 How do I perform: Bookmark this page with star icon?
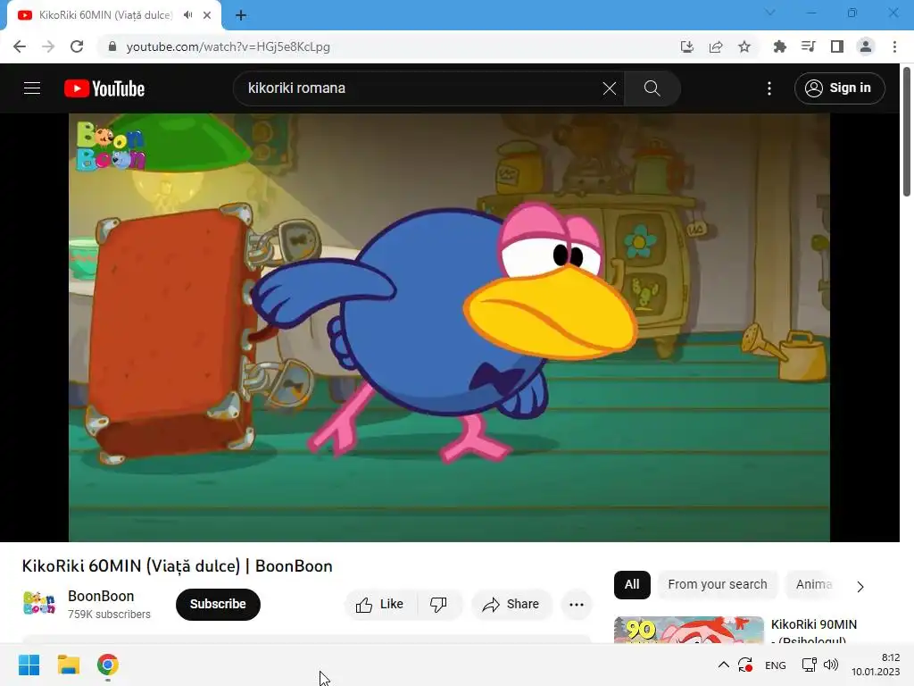click(744, 46)
